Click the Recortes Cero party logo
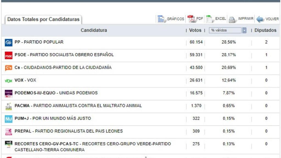 tap(9, 144)
